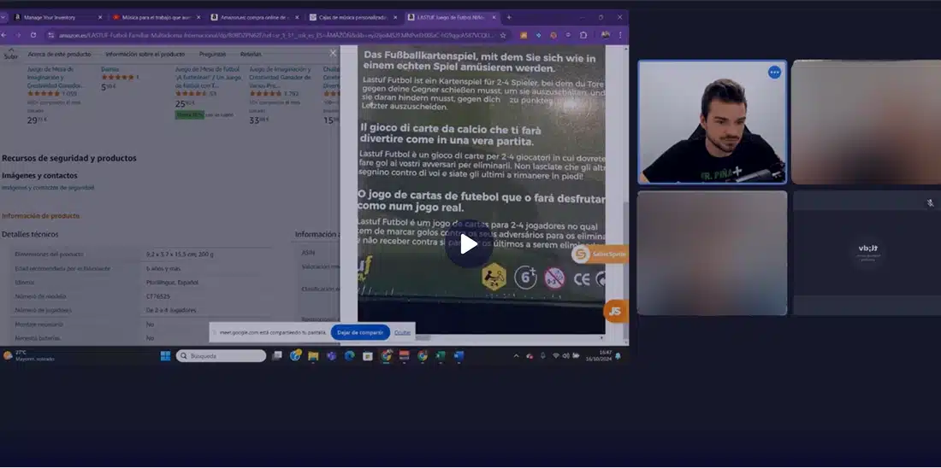Screen dimensions: 941x468
Task: Switch to the Amazon.es compra online tab
Action: pyautogui.click(x=254, y=17)
